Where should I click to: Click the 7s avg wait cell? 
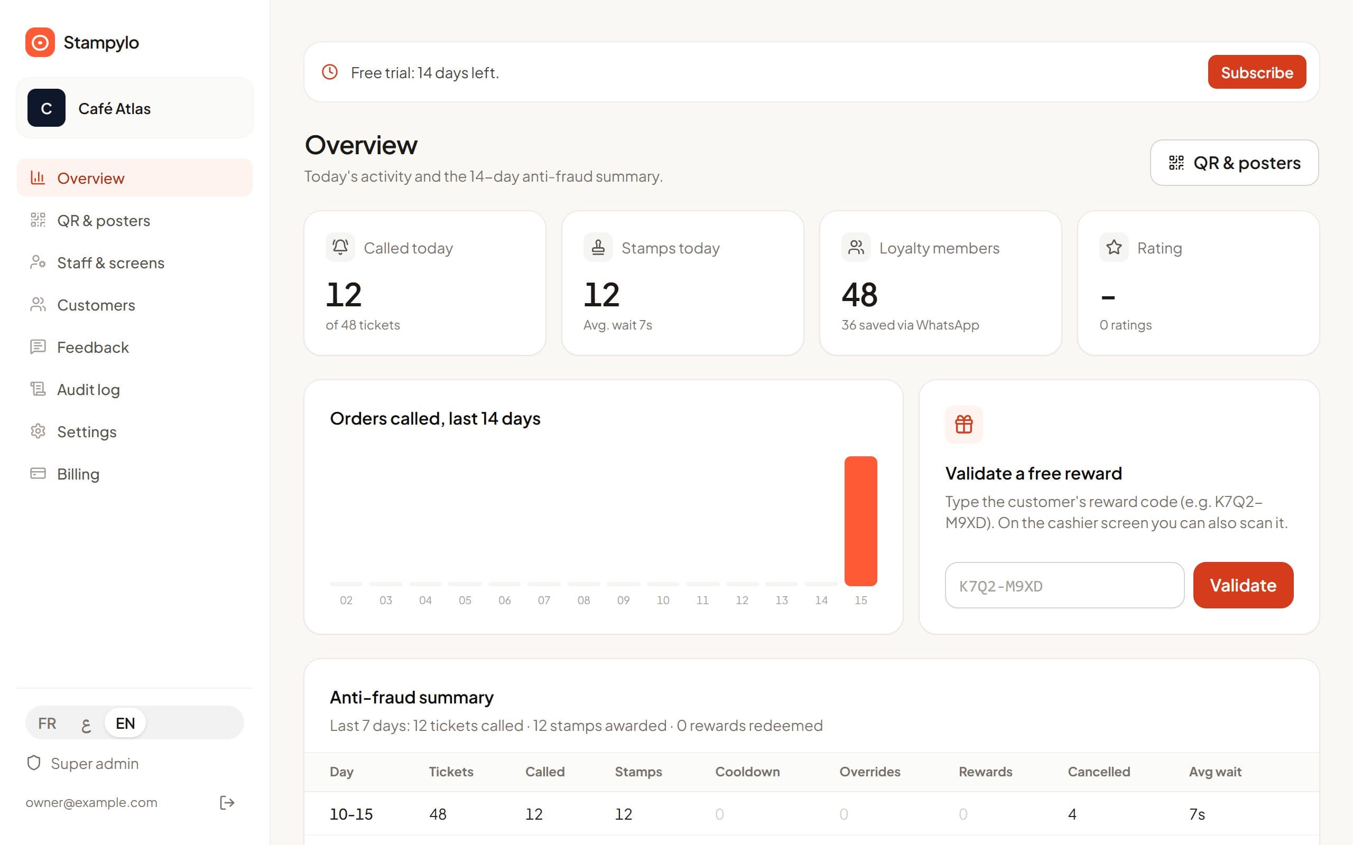point(1197,814)
